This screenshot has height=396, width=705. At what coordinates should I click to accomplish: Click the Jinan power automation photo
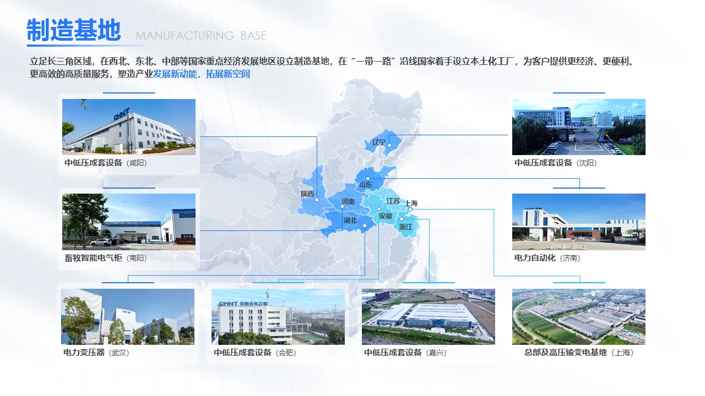[579, 222]
